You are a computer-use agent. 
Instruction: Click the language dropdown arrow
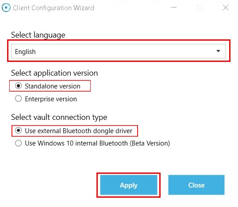pyautogui.click(x=218, y=51)
